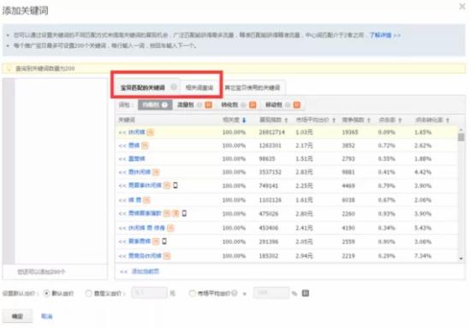Sort by 点击转化率 column arrow

click(x=448, y=121)
